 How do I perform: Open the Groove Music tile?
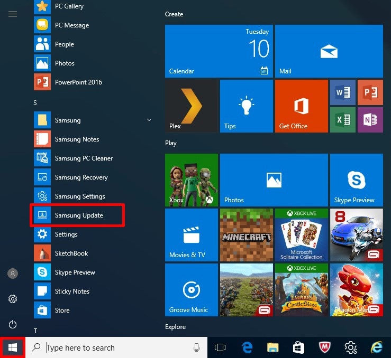point(191,290)
